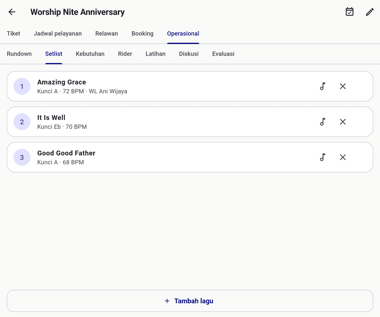Open music note for It Is Well
This screenshot has width=380, height=317.
pyautogui.click(x=323, y=122)
